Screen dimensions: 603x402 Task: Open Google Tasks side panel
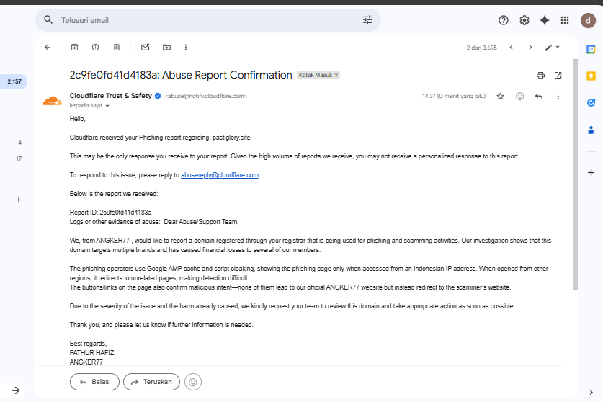pos(591,102)
